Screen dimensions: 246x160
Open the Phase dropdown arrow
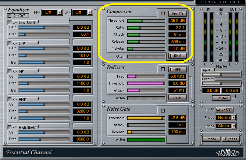(x=233, y=117)
